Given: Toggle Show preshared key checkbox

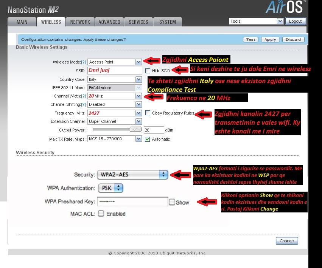Looking at the screenshot, I should (172, 202).
